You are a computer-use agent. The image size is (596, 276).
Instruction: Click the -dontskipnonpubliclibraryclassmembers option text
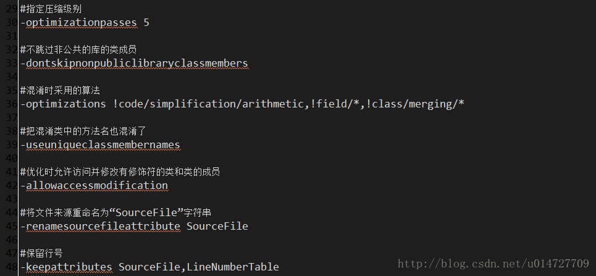pos(134,63)
